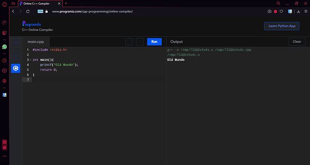Click line number 7 in gutter
This screenshot has height=165, width=310.
coord(28,80)
